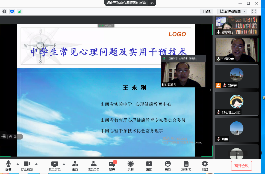Screen dimensions: 265x174
Task: Click the 直播 live streaming icon
Action: (x=149, y=165)
